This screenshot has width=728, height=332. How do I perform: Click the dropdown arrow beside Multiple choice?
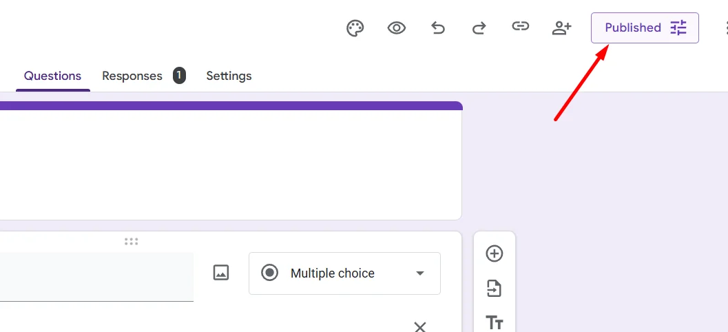(420, 273)
